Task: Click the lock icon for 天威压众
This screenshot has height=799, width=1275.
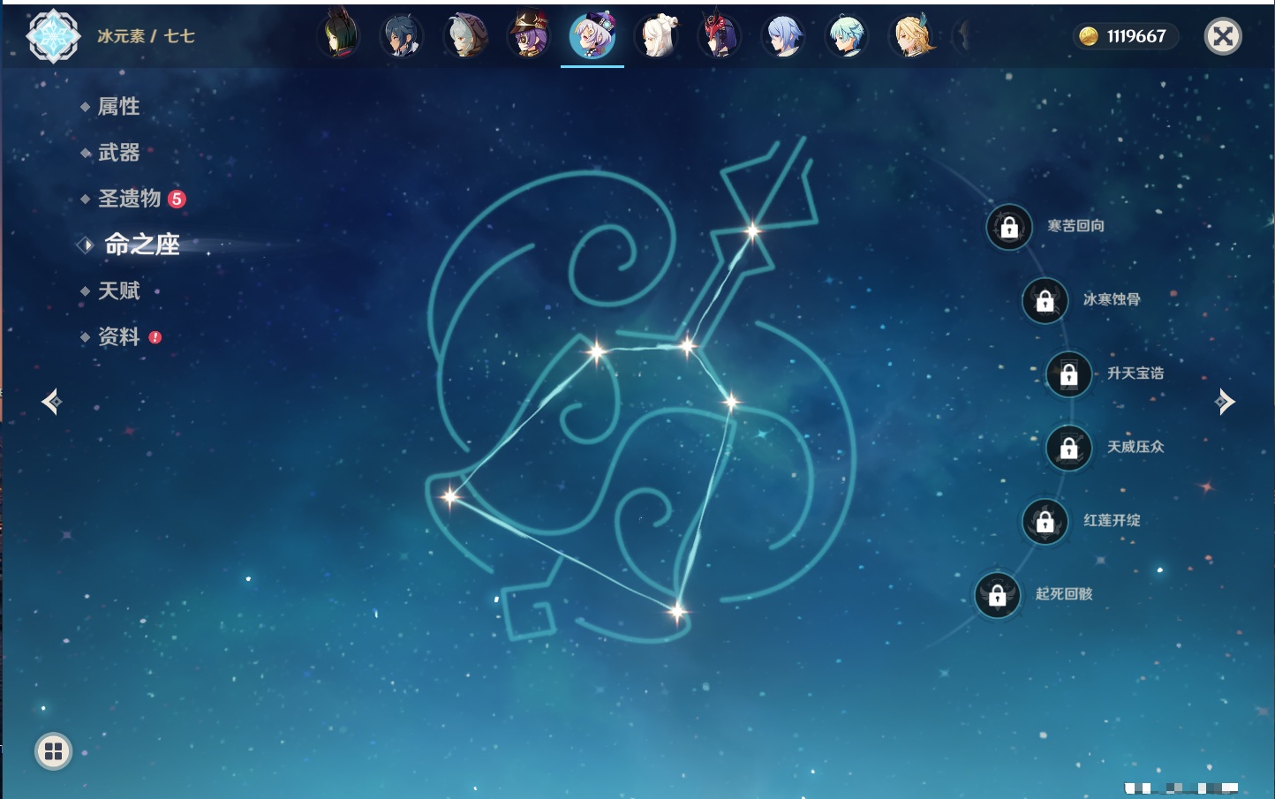Action: [x=1069, y=448]
